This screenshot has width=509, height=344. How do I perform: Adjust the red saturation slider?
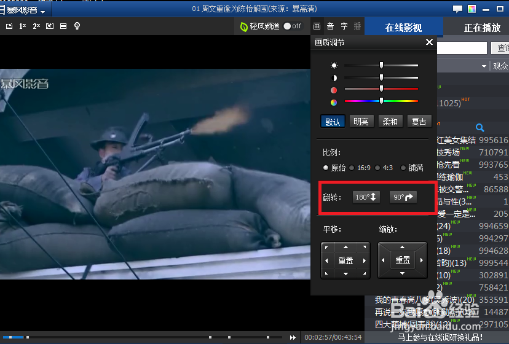point(381,88)
